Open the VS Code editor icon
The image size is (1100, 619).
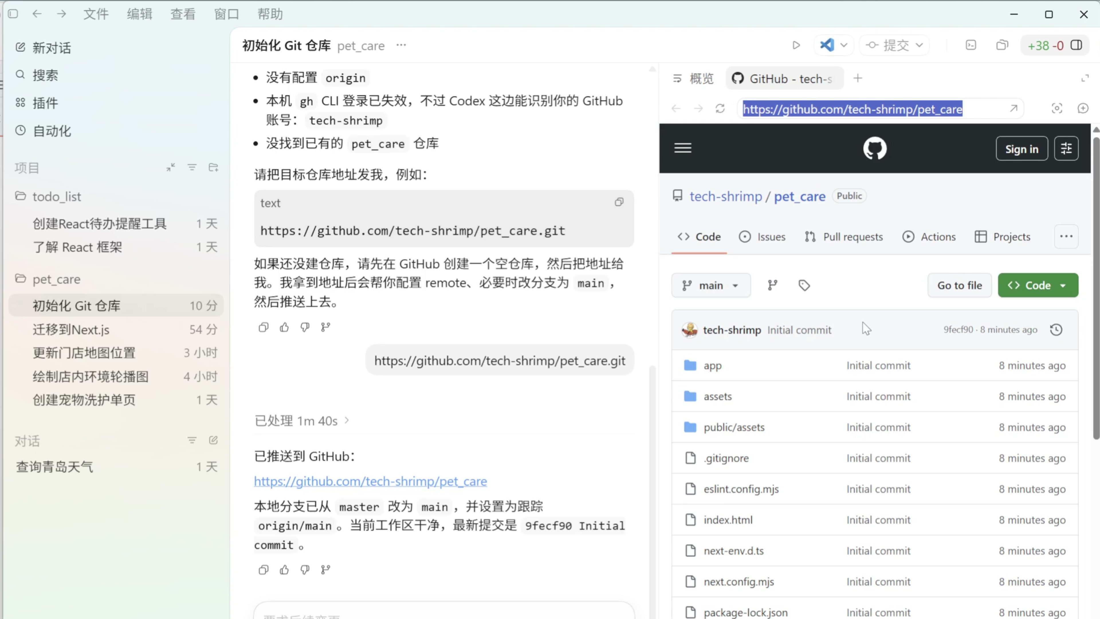[x=827, y=45]
